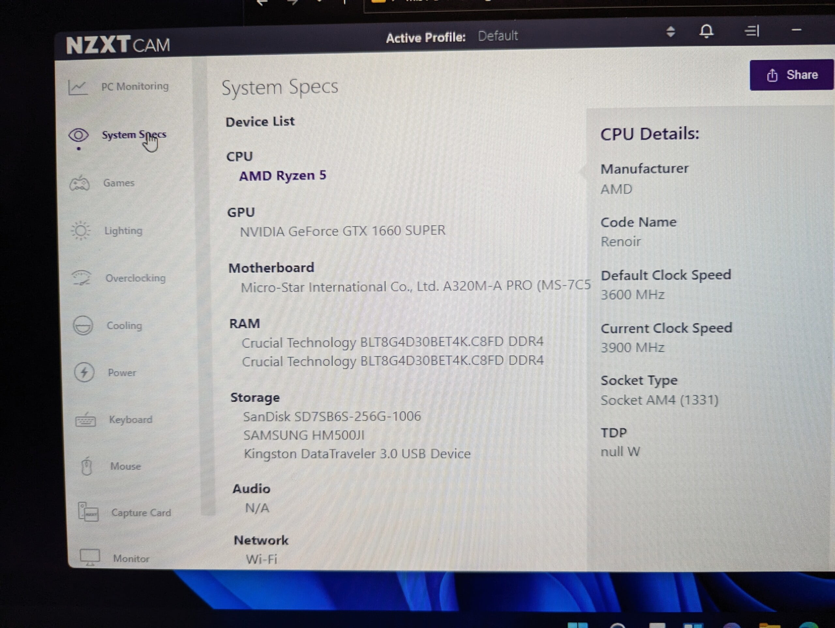Open the Keyboard icon in sidebar
The width and height of the screenshot is (835, 628).
point(85,420)
